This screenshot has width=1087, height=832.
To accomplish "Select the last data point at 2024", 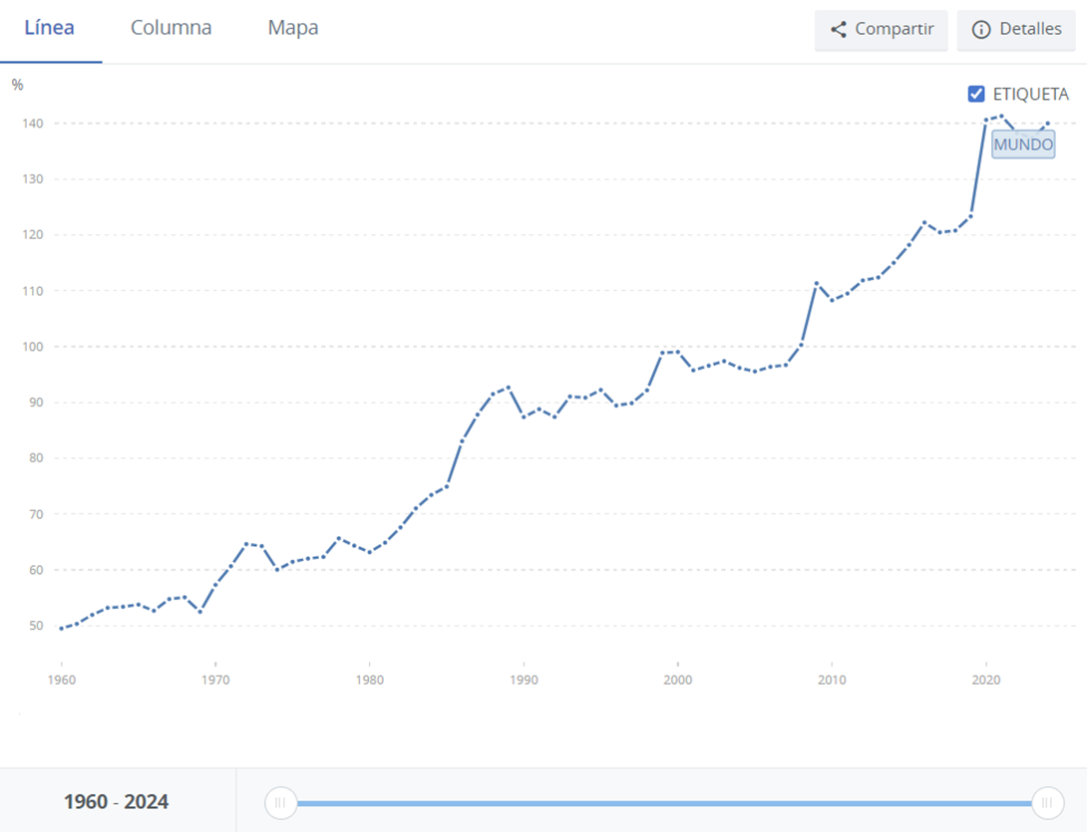I will tap(1047, 124).
